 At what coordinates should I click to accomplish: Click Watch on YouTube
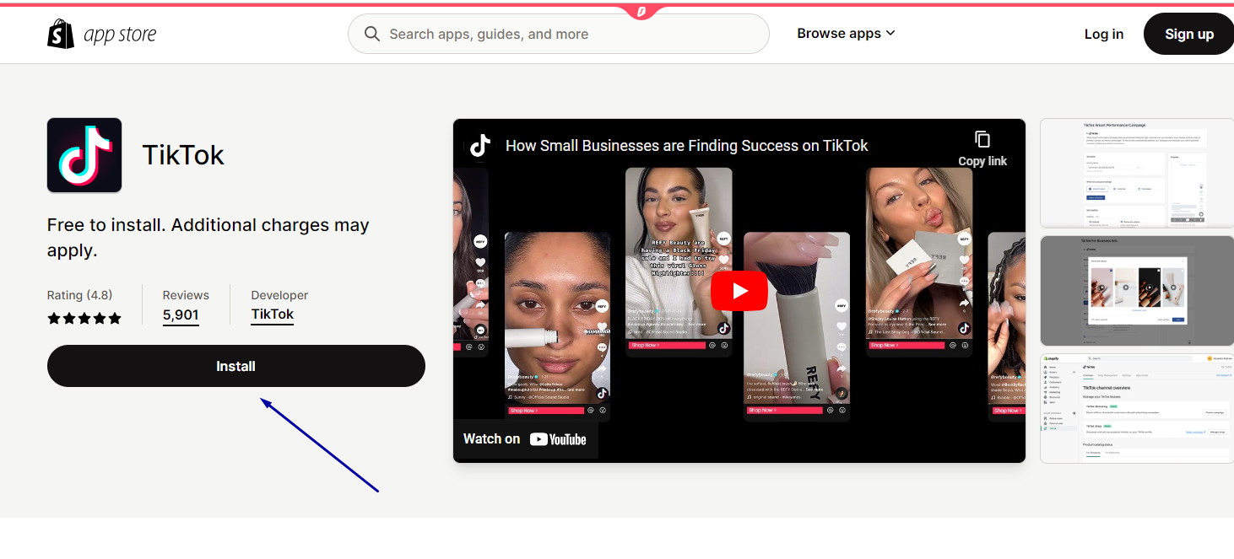pyautogui.click(x=525, y=438)
